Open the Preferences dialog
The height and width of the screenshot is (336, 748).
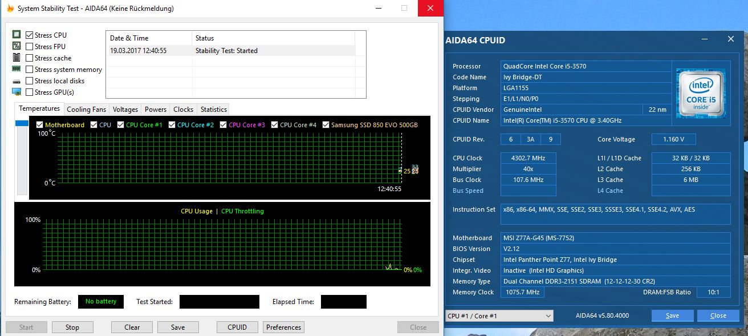tap(283, 327)
